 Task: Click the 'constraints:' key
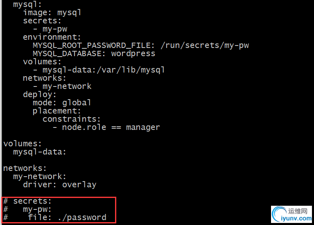coord(71,119)
